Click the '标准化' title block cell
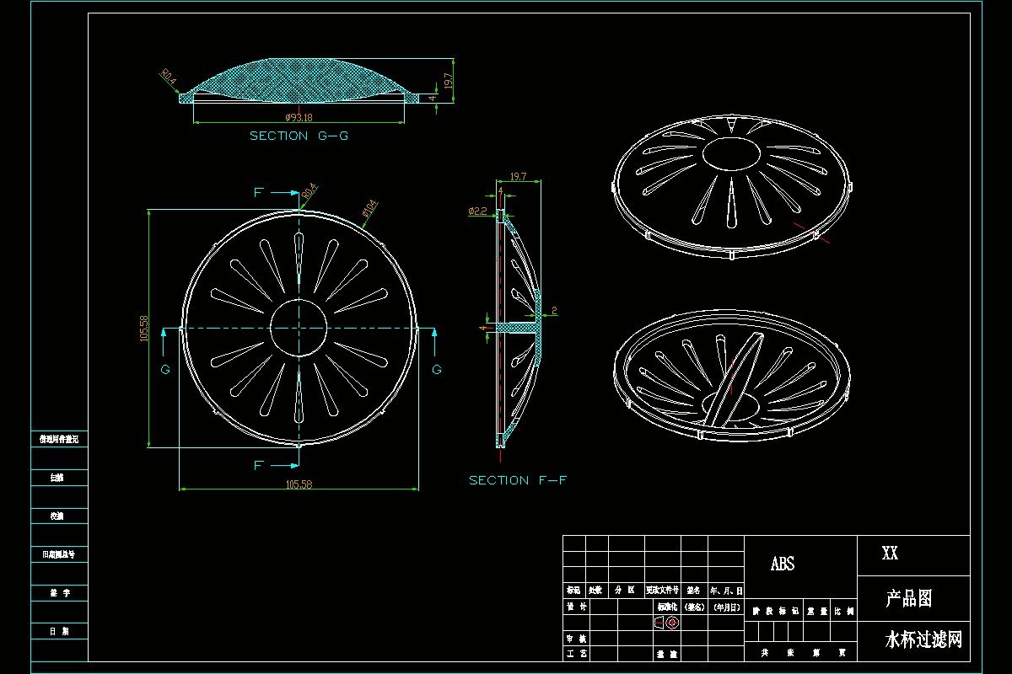The width and height of the screenshot is (1012, 674). (x=667, y=607)
